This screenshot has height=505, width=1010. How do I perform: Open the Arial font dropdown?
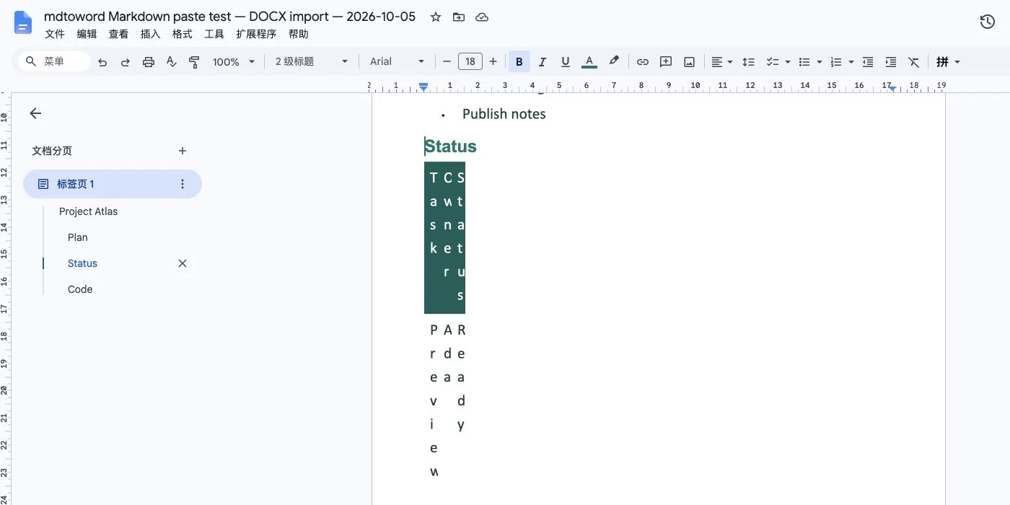pyautogui.click(x=398, y=62)
